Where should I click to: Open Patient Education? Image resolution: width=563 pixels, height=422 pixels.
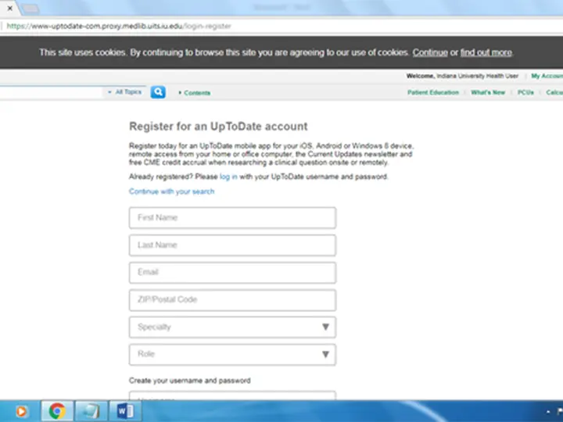pos(433,92)
